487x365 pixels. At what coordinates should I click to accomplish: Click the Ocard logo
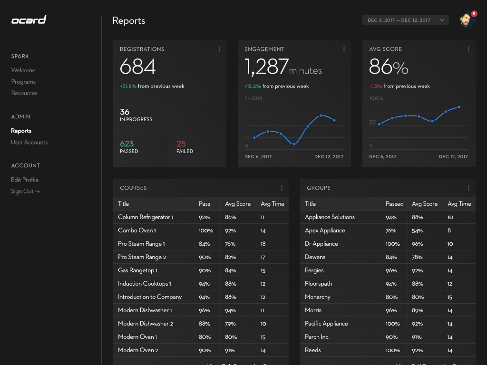pyautogui.click(x=29, y=20)
